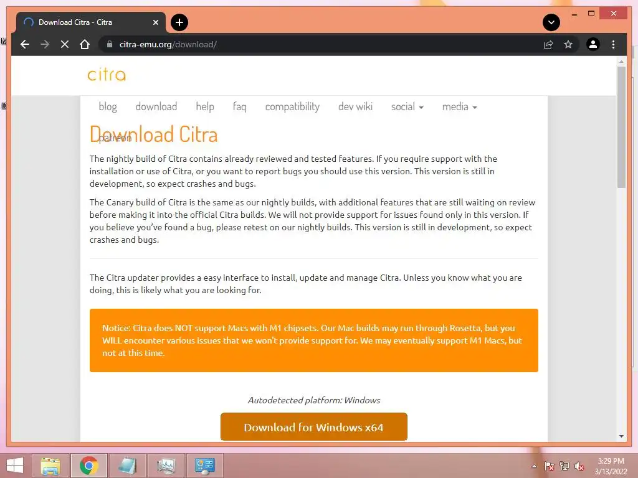
Task: Go back to the previous page
Action: 25,44
